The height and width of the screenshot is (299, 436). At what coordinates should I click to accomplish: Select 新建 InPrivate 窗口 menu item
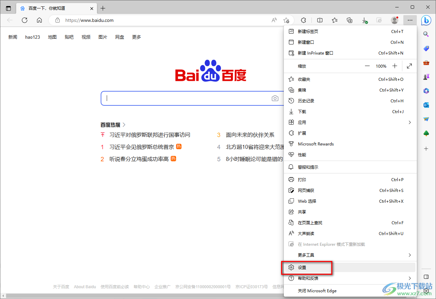(350, 53)
